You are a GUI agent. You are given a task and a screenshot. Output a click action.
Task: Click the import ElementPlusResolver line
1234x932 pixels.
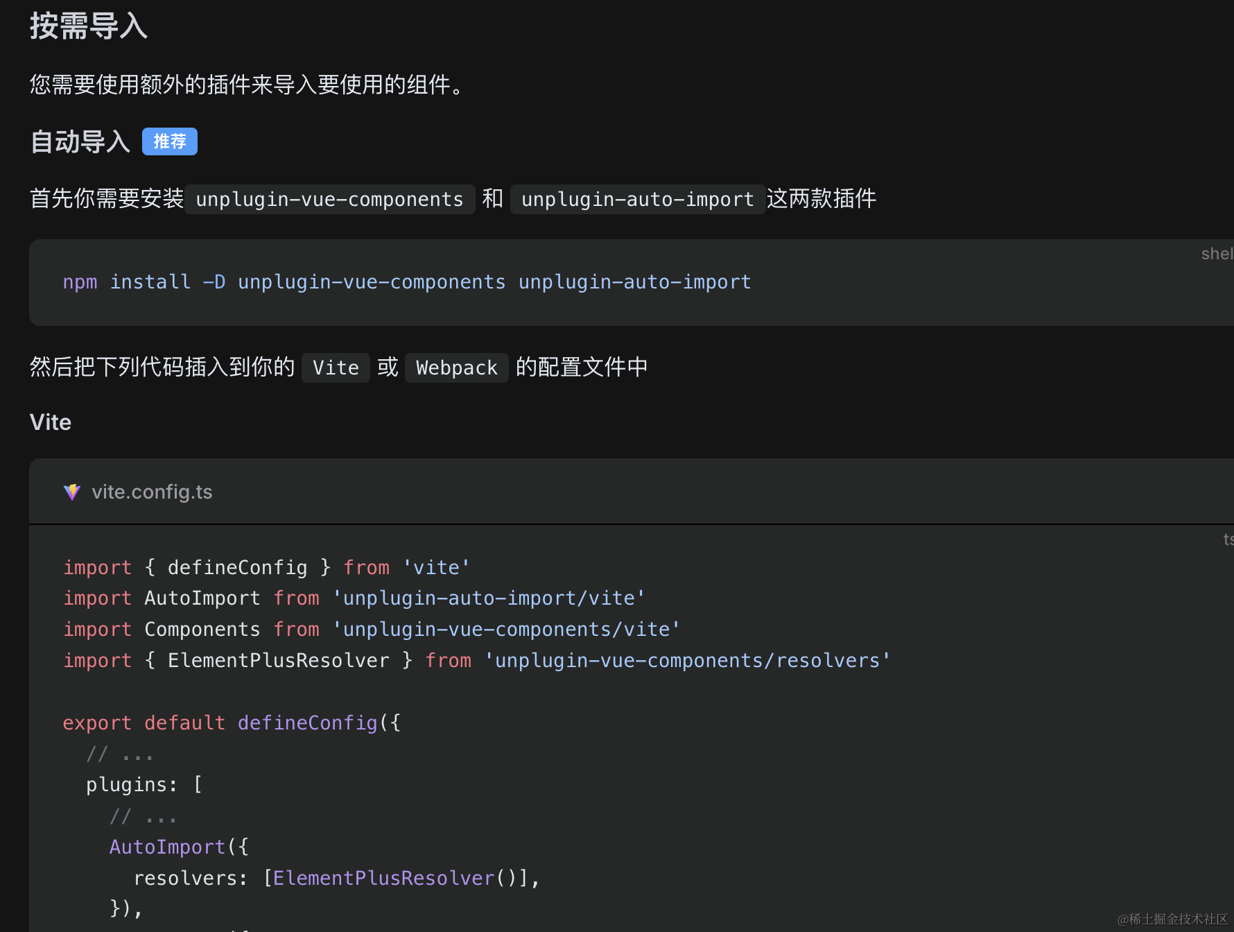click(477, 661)
